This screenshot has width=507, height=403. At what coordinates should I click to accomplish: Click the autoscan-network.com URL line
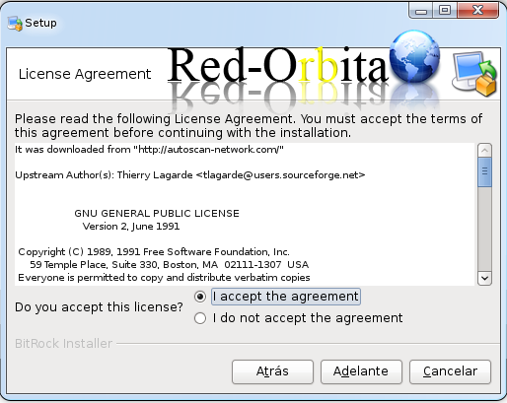[x=149, y=150]
